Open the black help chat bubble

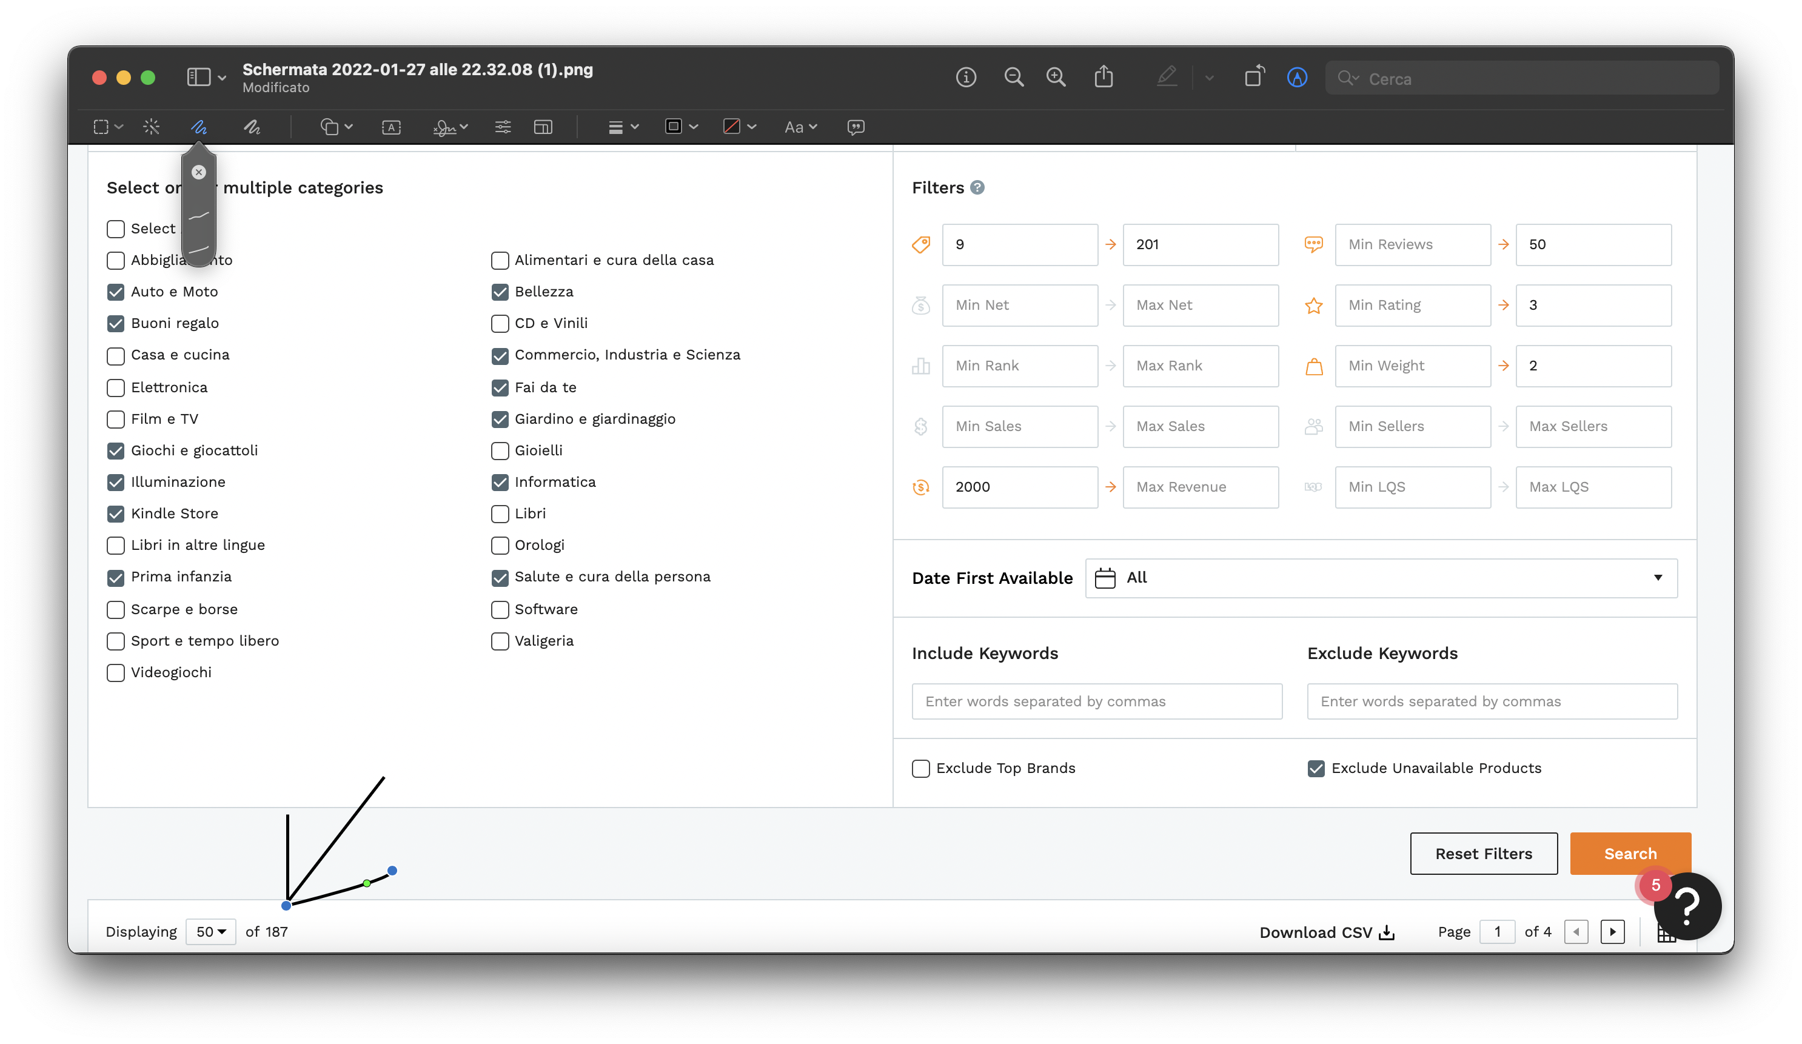(1687, 906)
